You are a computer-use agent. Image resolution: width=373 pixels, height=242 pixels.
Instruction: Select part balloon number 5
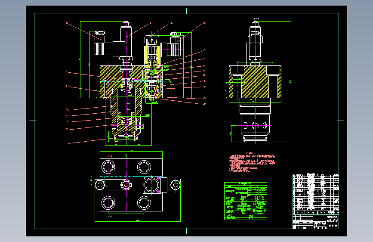pyautogui.click(x=67, y=109)
